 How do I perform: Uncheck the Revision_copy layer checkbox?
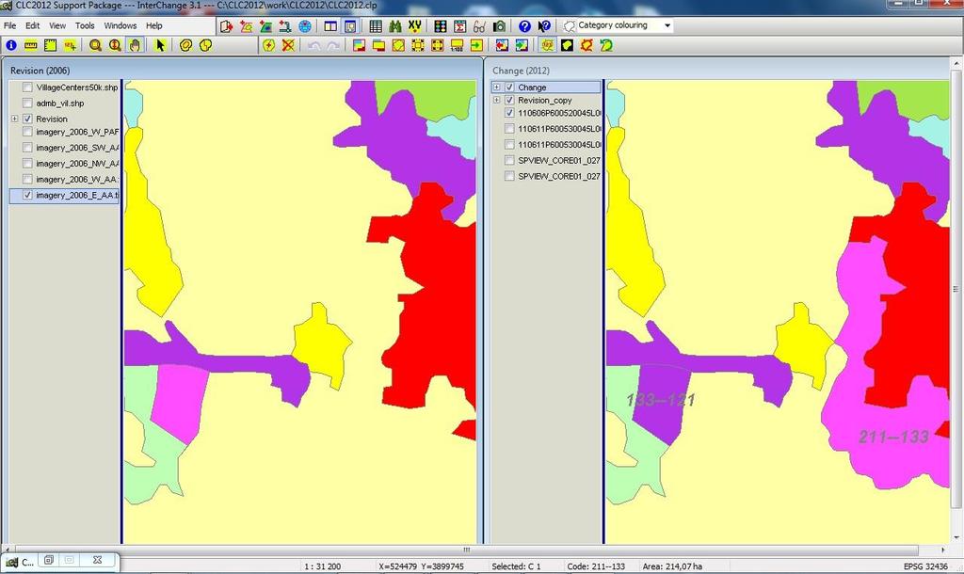point(509,100)
